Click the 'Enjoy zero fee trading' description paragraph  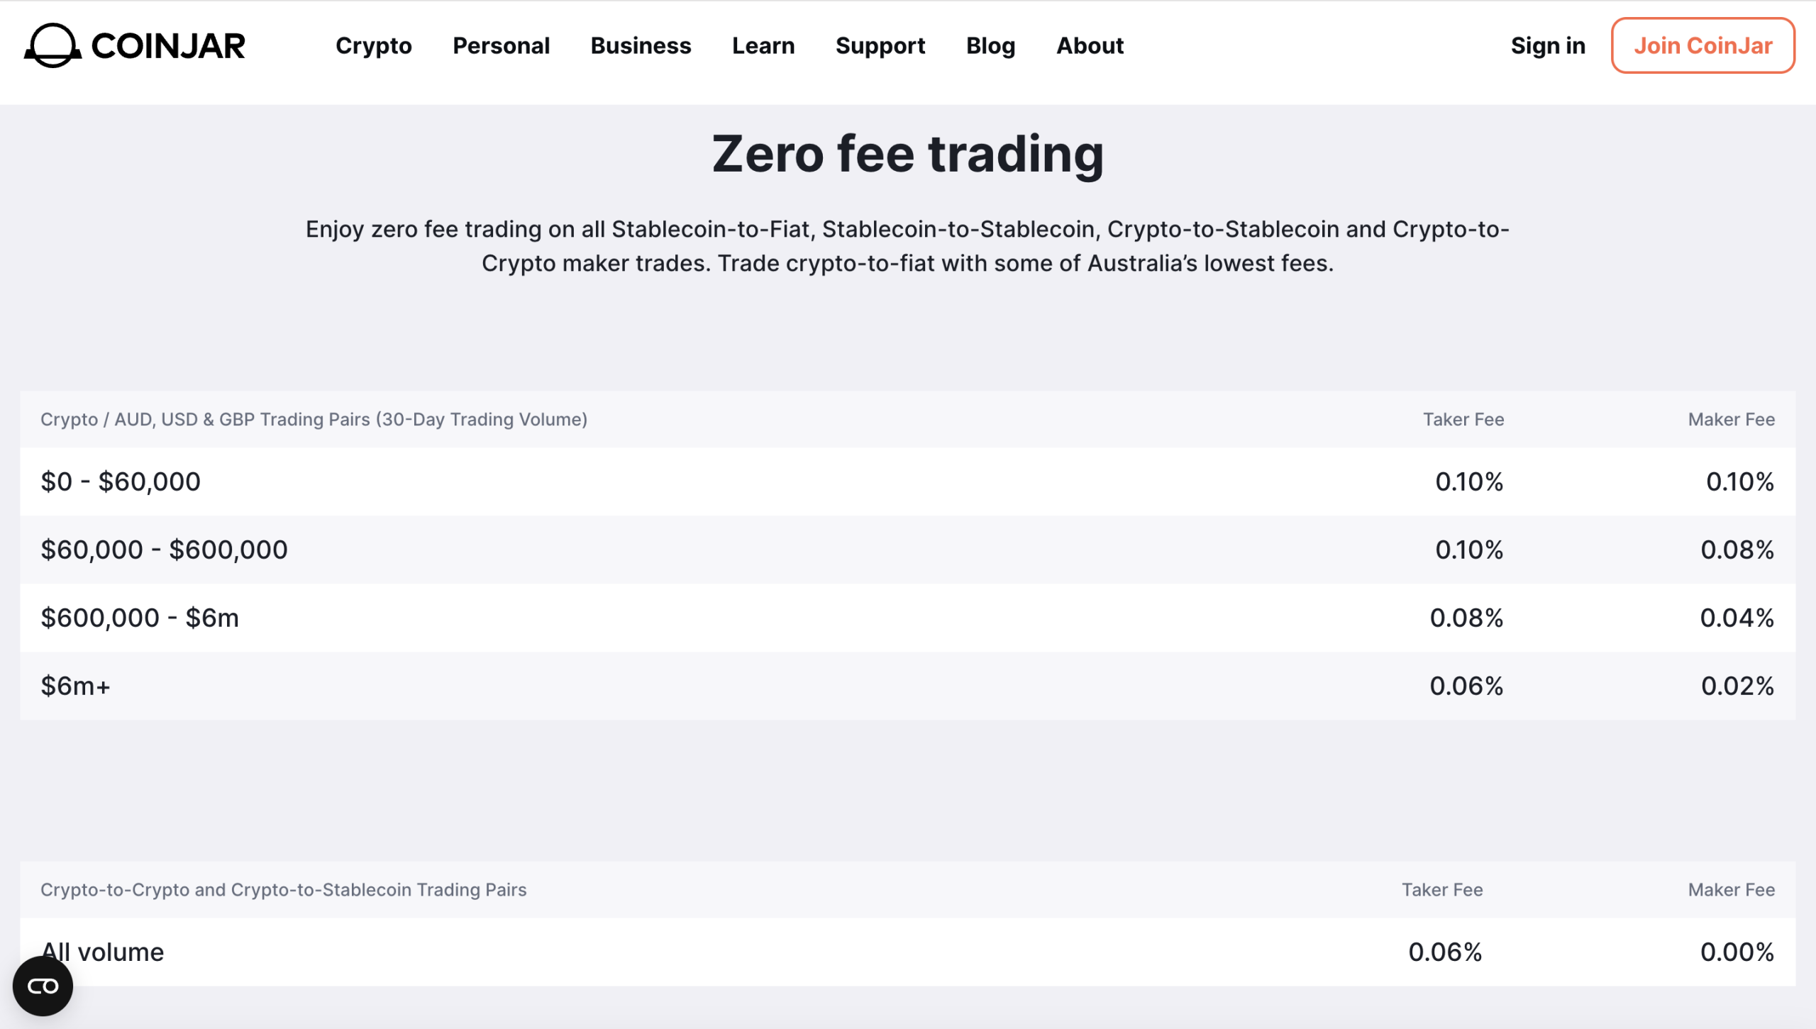point(908,246)
